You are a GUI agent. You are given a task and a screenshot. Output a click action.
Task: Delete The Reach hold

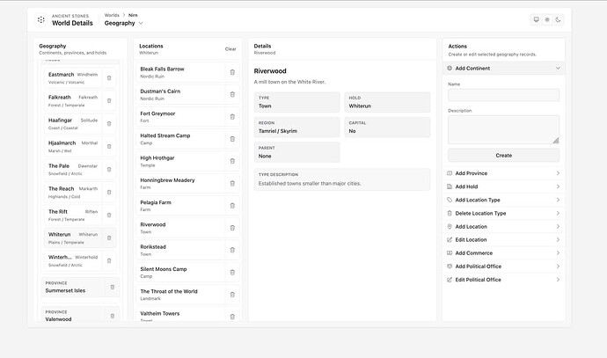click(x=109, y=192)
